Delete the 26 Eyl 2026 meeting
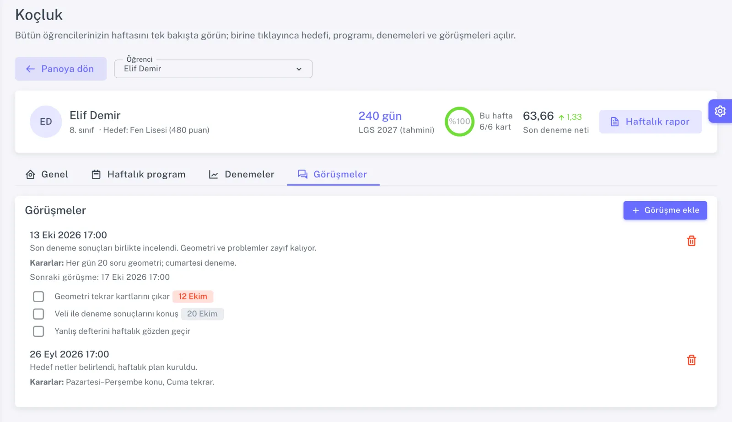 pyautogui.click(x=692, y=360)
